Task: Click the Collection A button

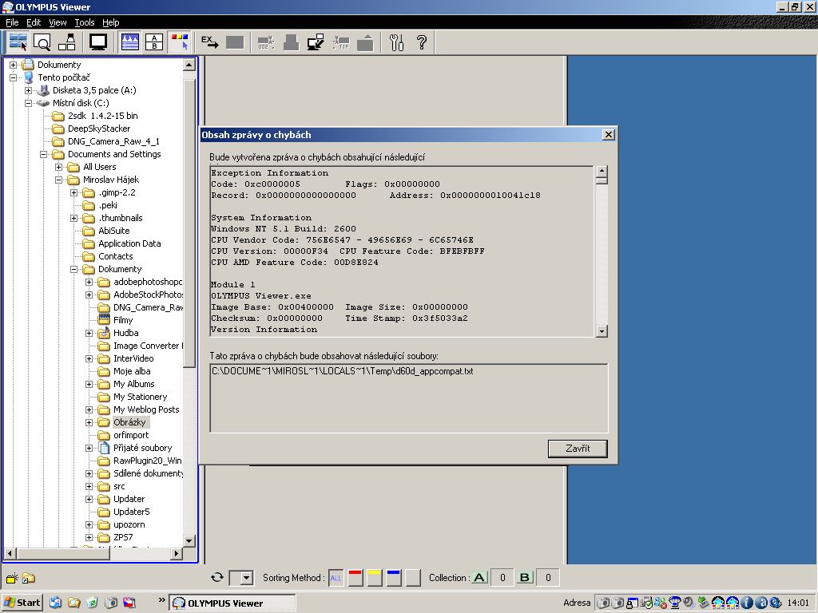Action: pos(479,578)
